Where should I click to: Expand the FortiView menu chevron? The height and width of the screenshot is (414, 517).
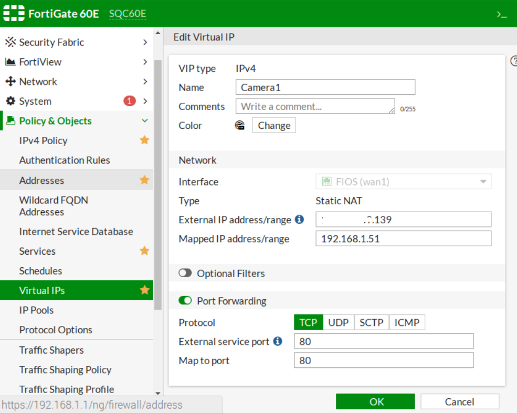[x=145, y=62]
